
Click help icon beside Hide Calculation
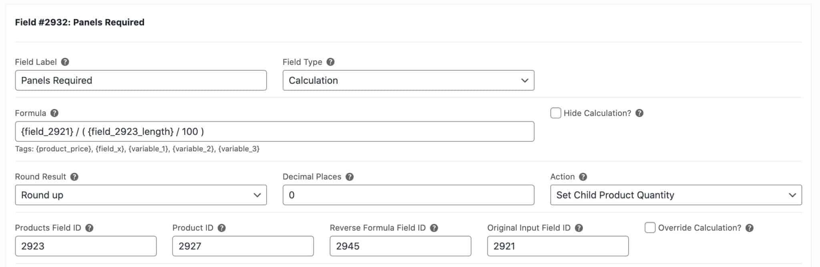tap(639, 113)
